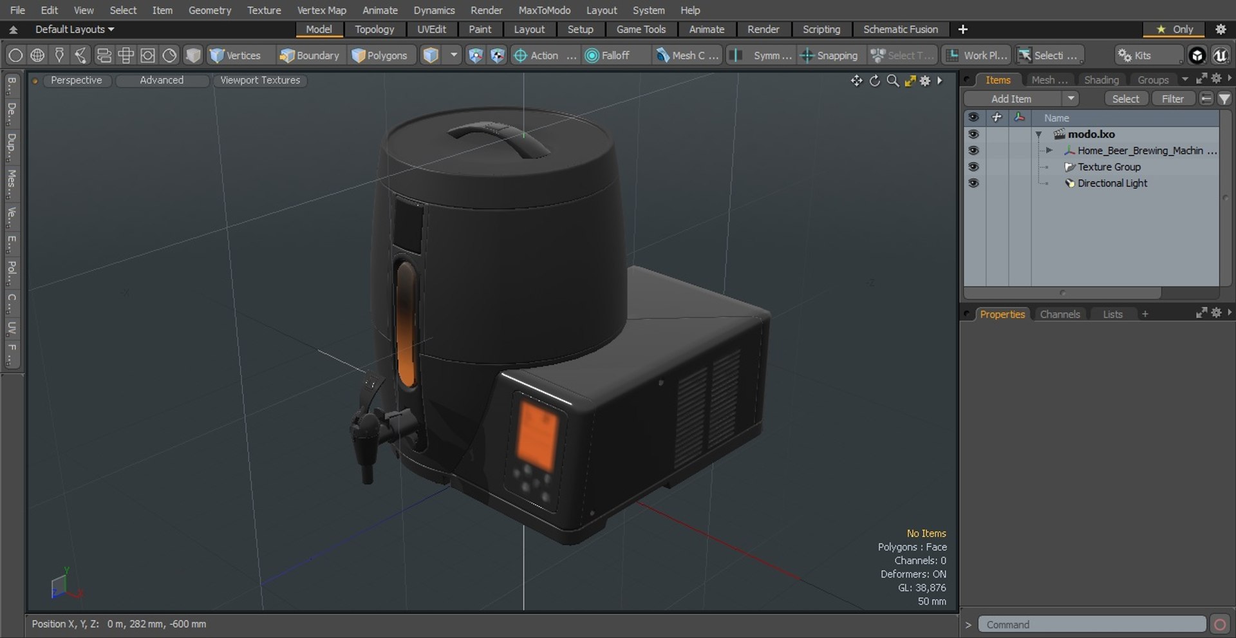Toggle Snapping on the toolbar

click(x=829, y=55)
